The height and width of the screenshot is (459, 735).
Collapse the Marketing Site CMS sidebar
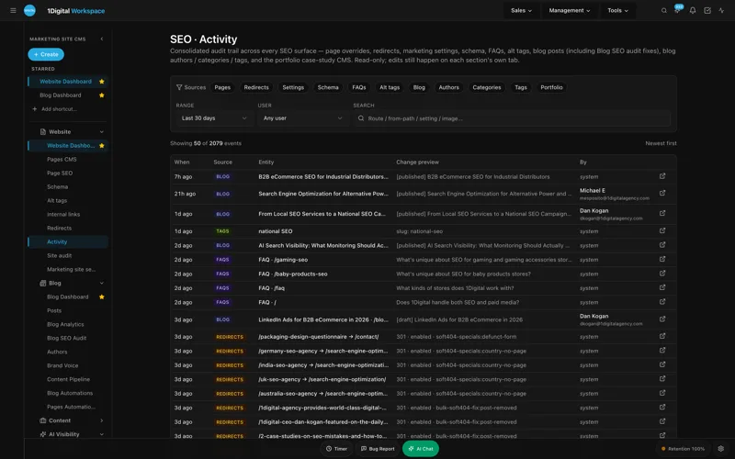[102, 39]
